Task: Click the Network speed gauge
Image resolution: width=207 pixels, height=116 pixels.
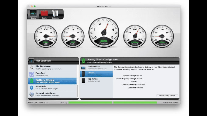Action: pyautogui.click(x=135, y=36)
